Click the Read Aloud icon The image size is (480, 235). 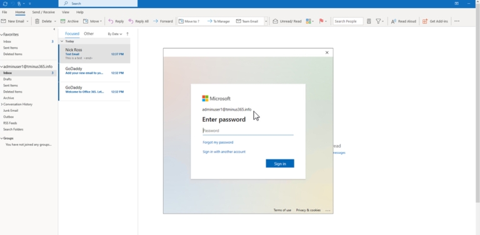(394, 21)
